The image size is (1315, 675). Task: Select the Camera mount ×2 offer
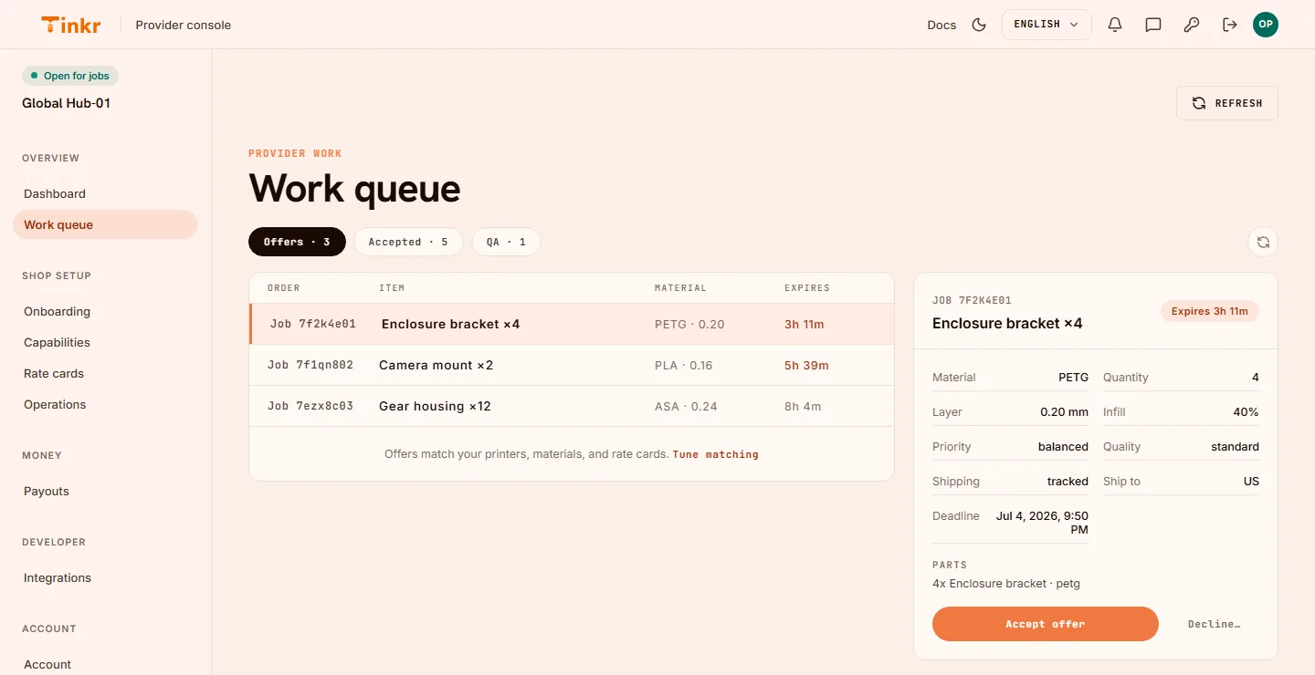(572, 365)
